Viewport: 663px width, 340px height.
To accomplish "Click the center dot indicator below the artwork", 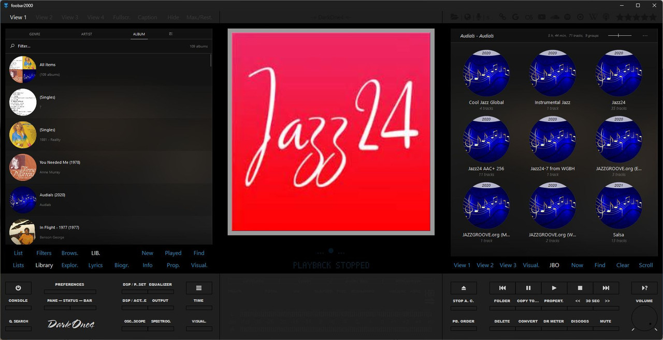I will point(331,251).
